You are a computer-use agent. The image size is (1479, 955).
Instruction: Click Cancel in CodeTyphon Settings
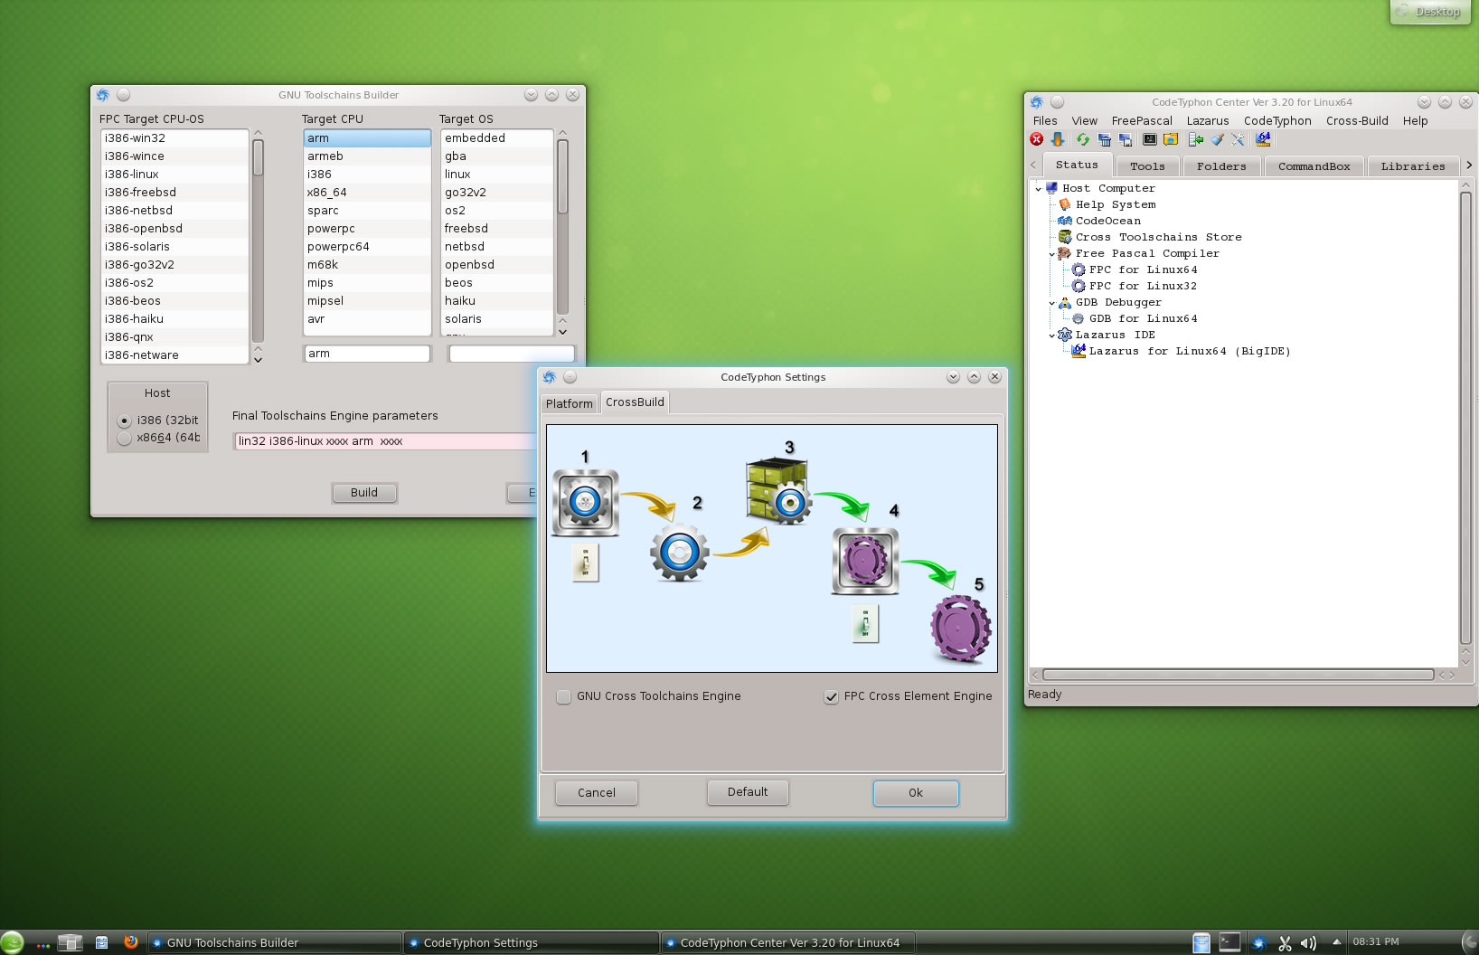pyautogui.click(x=597, y=793)
